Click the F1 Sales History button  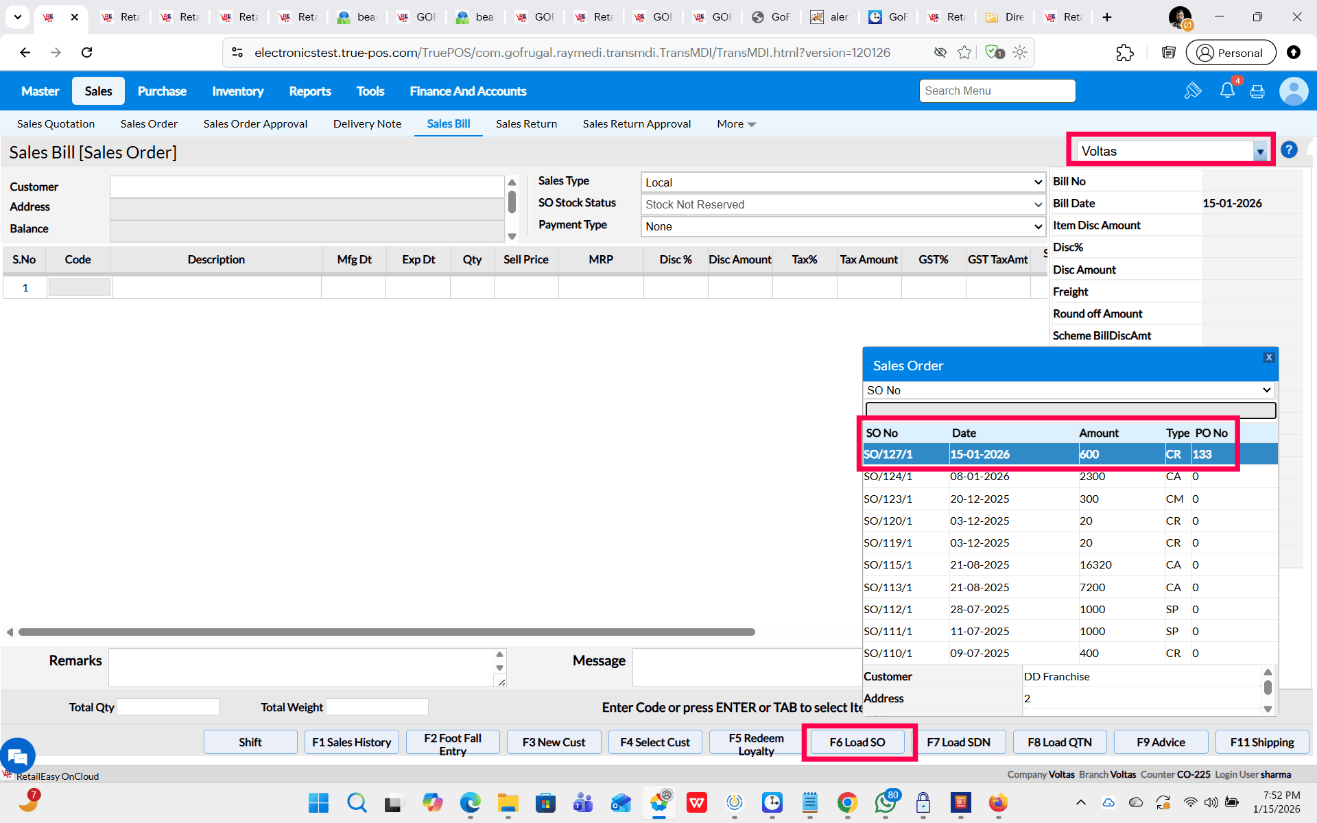pyautogui.click(x=351, y=742)
